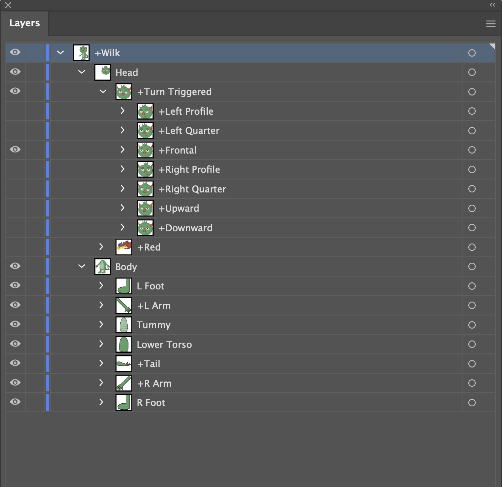
Task: Select the Tummy layer thumbnail
Action: click(124, 325)
